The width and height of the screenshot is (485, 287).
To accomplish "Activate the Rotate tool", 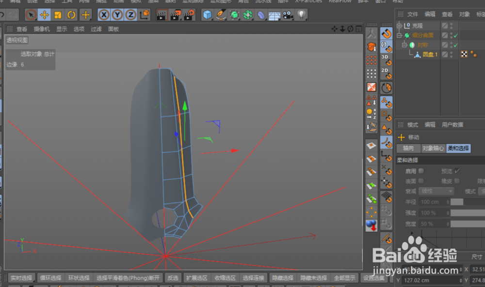I will coord(71,15).
